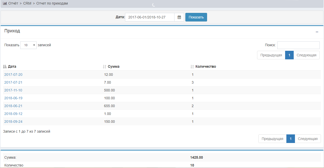Viewport: 324px width, 168px height.
Task: Click bottom Следующая pagination button
Action: coord(308,139)
